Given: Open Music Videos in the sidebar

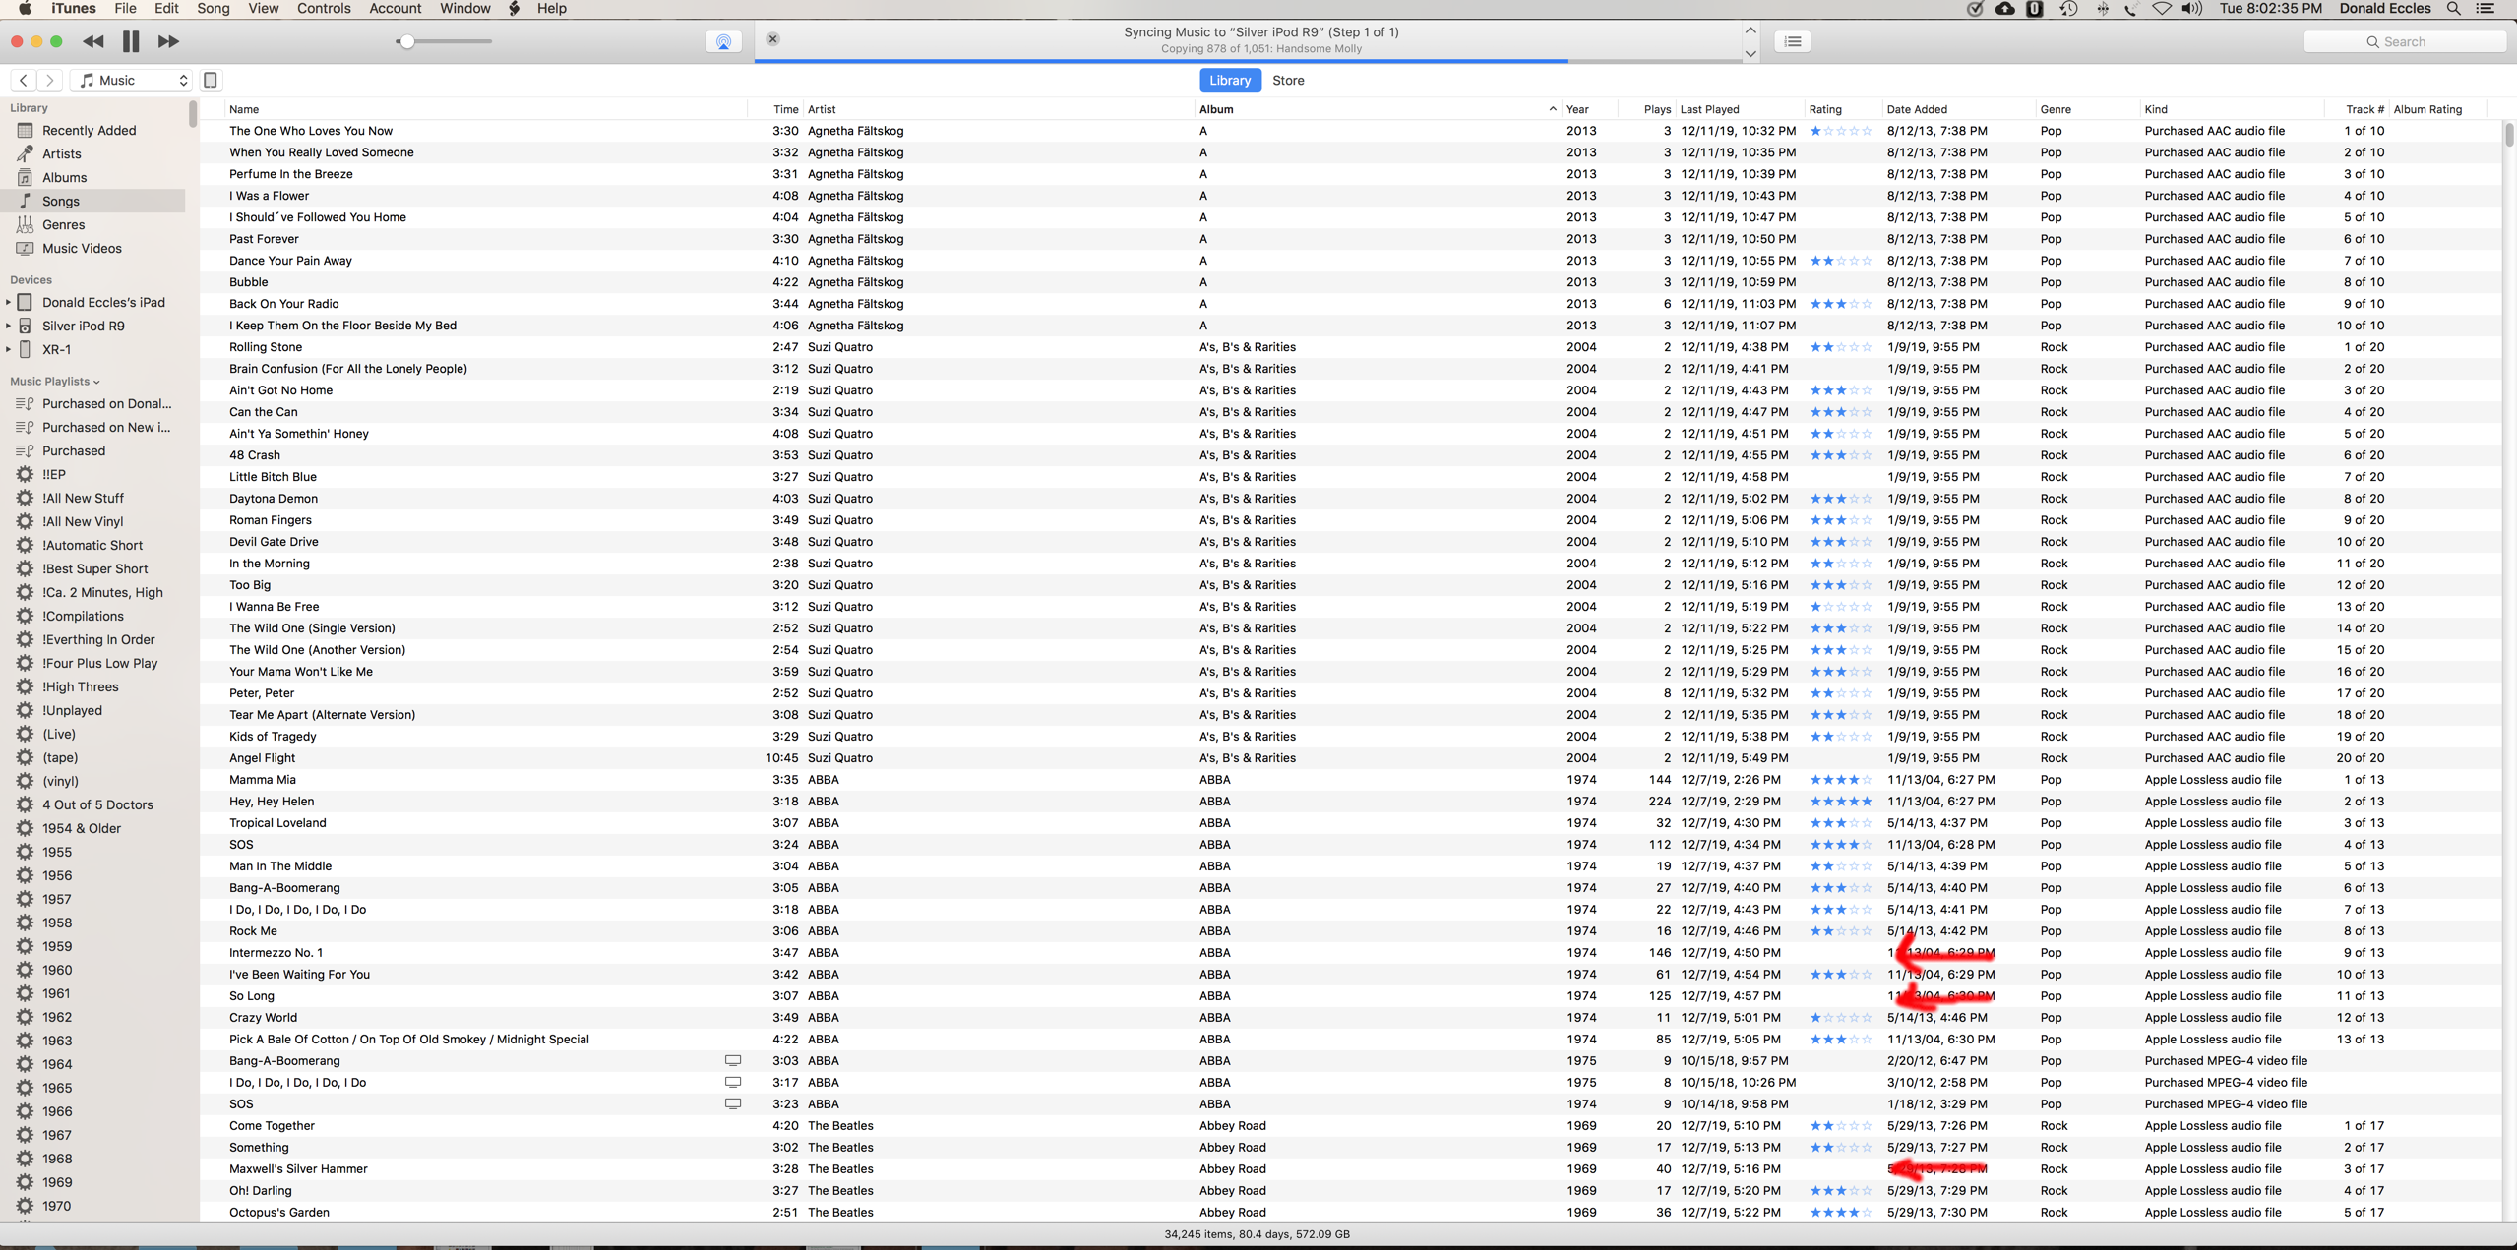Looking at the screenshot, I should (82, 248).
